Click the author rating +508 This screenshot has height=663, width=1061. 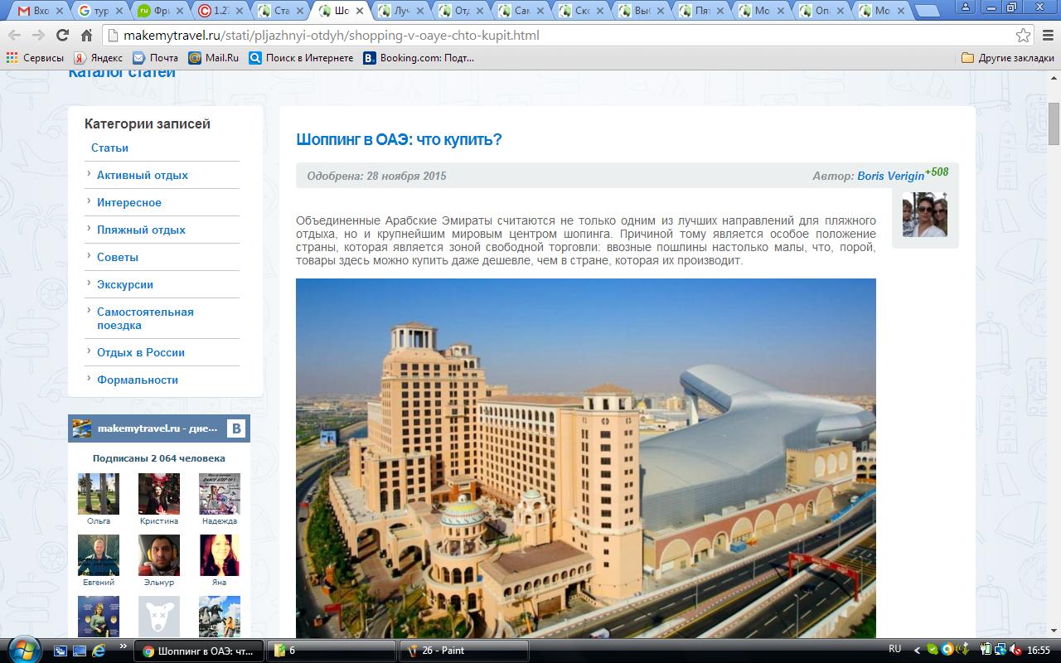point(937,172)
